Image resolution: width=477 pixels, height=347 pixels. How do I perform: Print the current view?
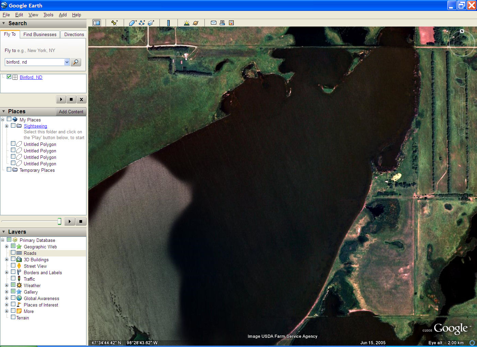point(222,23)
